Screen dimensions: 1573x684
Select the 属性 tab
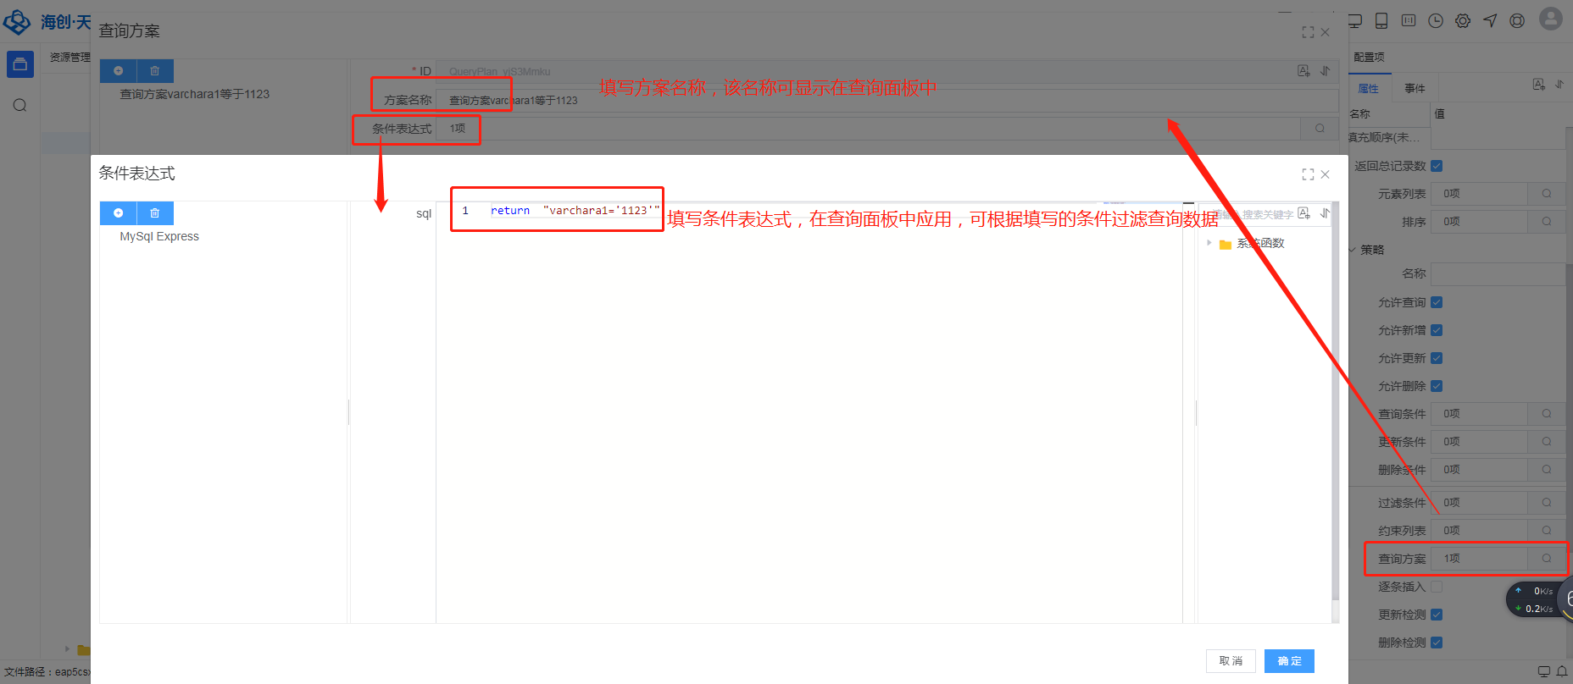click(1369, 88)
